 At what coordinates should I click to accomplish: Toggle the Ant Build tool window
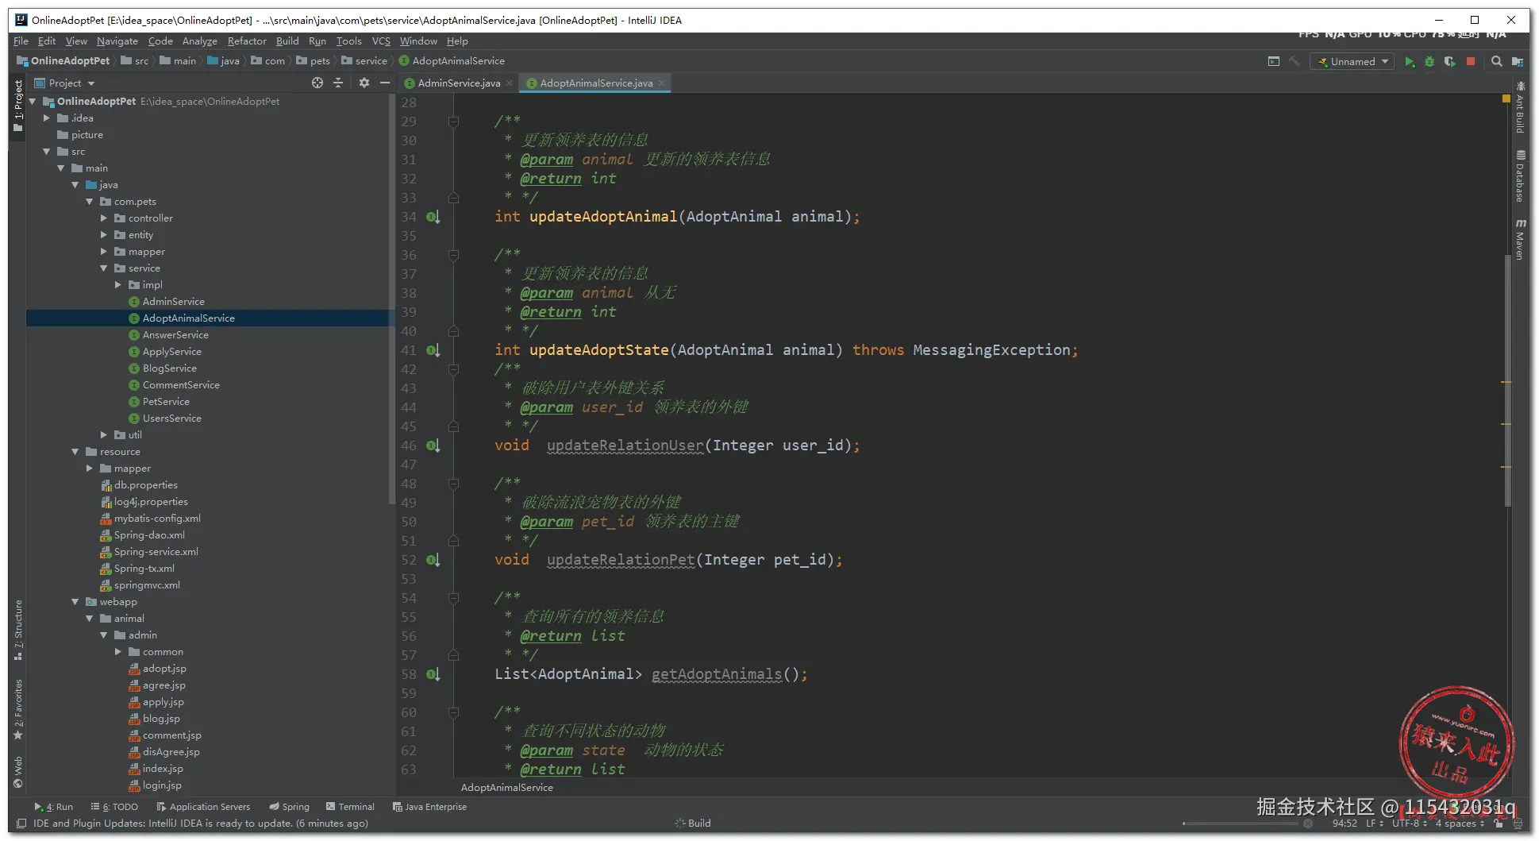click(1520, 107)
